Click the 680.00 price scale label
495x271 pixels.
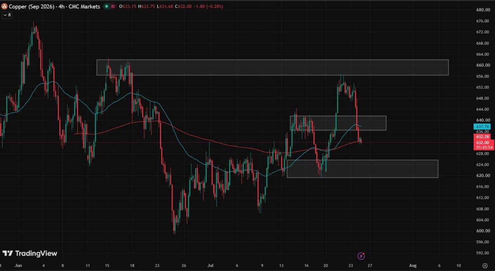[x=482, y=10]
